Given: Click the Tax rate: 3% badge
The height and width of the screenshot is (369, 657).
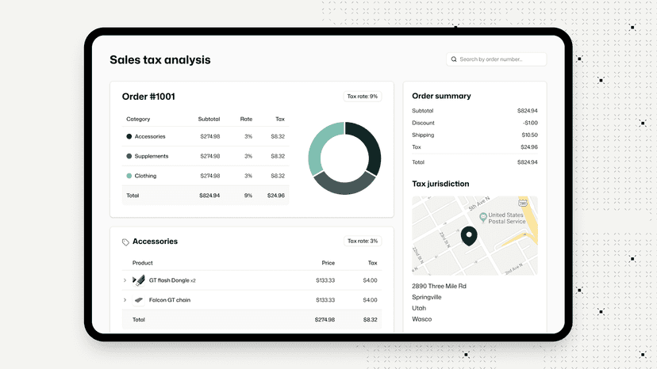Looking at the screenshot, I should 363,241.
